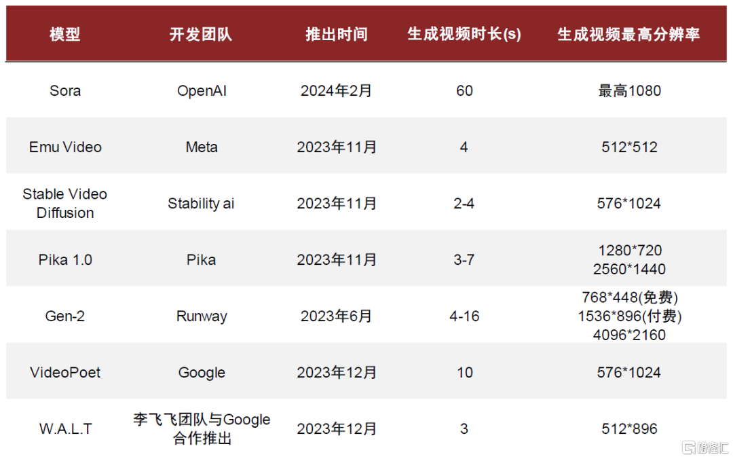Screen dimensions: 733x459
Task: Click W.A.L.T's duration value 3
Action: coord(464,428)
